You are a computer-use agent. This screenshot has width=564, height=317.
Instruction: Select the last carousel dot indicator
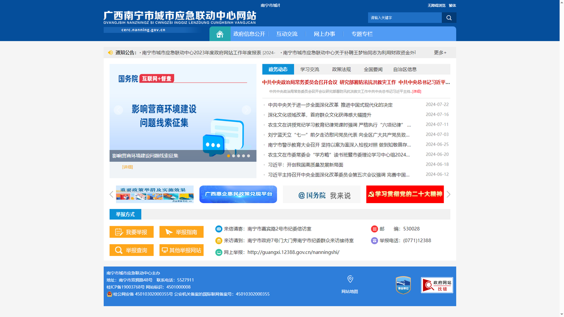coord(248,156)
